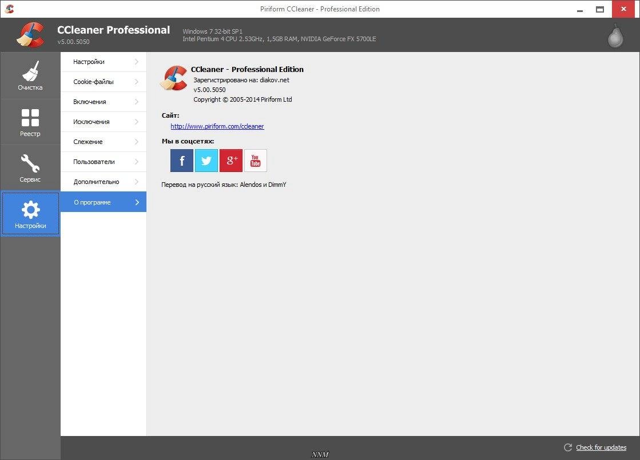
Task: Click the refresh icon beside Check for updates
Action: [568, 447]
